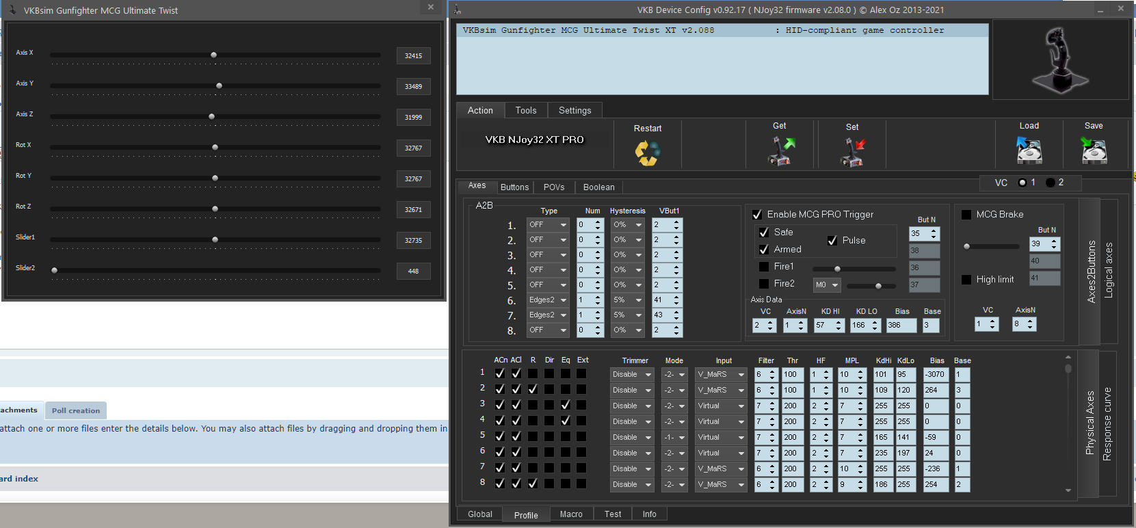Image resolution: width=1136 pixels, height=528 pixels.
Task: Switch to the Global bottom tab
Action: point(480,514)
